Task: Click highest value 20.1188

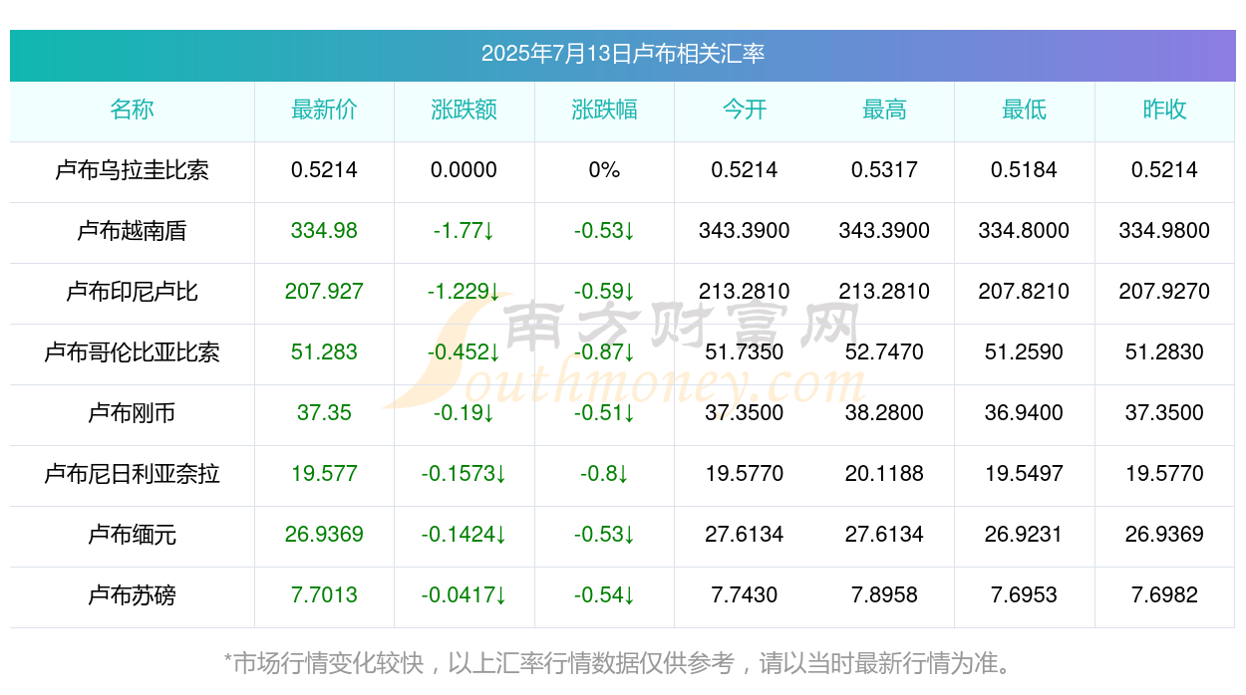Action: pos(884,474)
